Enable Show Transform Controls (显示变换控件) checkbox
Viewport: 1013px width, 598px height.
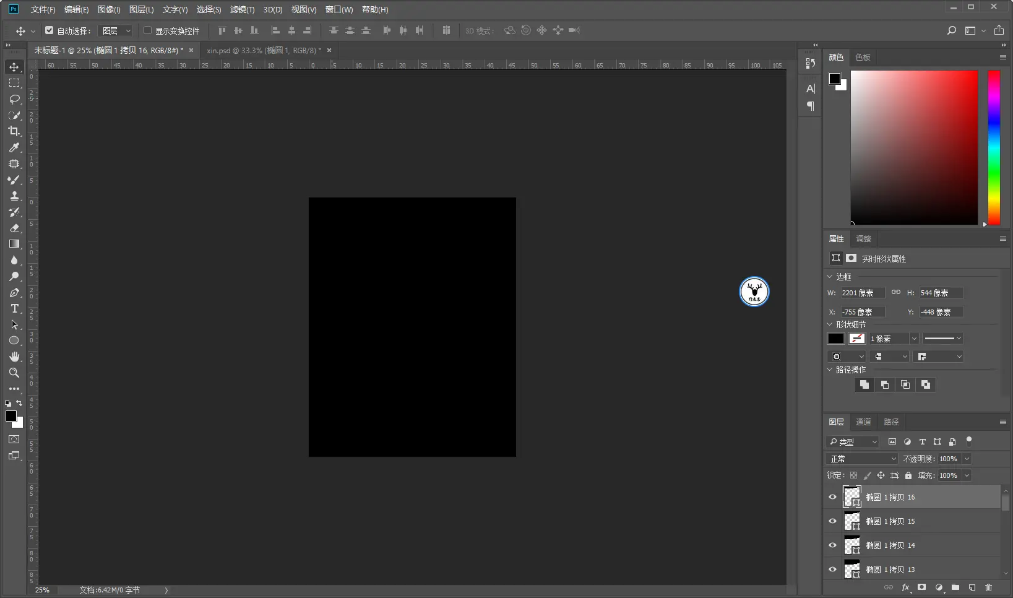(147, 30)
